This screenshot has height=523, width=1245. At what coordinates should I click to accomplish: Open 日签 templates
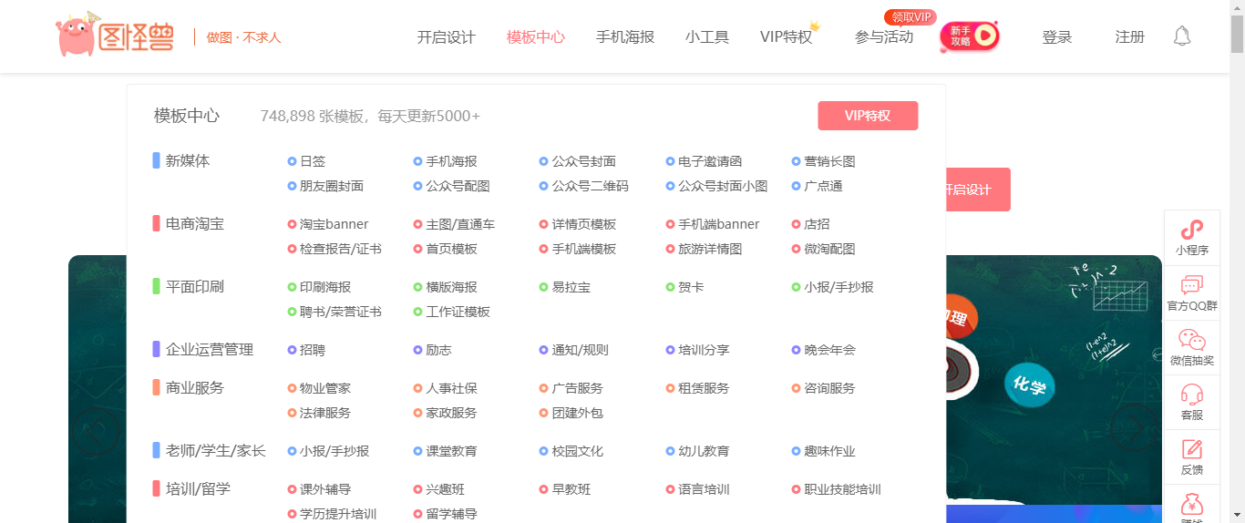tap(313, 161)
